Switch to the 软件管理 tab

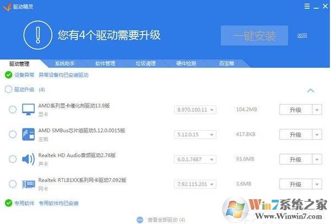(105, 63)
